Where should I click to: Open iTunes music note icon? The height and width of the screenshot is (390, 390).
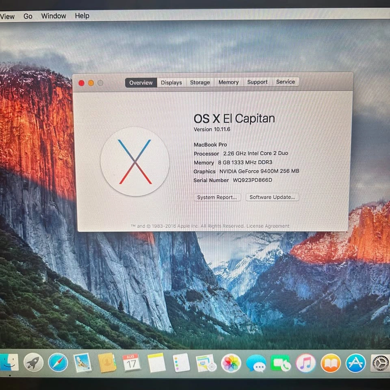(x=305, y=363)
